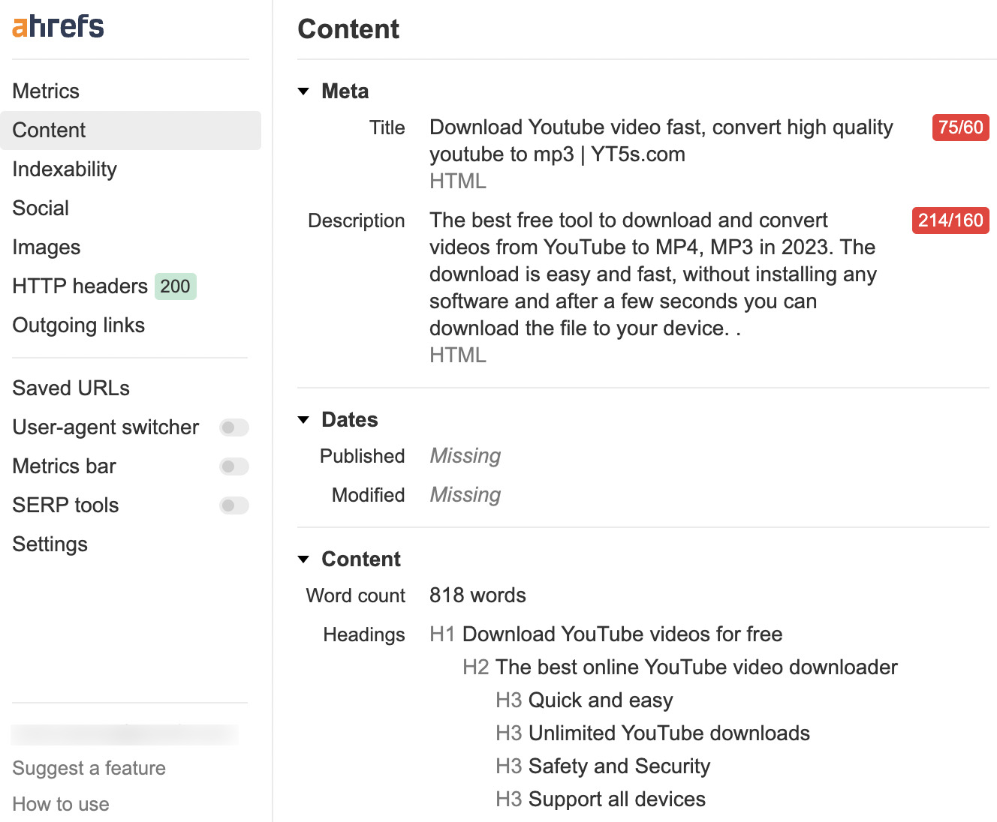Open the Images section
The image size is (997, 822).
pyautogui.click(x=47, y=247)
